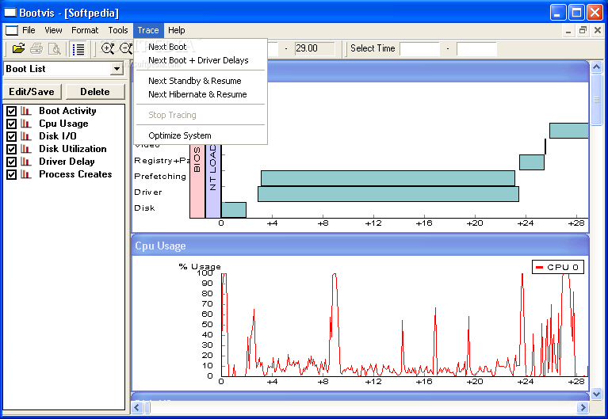Uncheck the Disk Utilization checkbox

(x=11, y=149)
